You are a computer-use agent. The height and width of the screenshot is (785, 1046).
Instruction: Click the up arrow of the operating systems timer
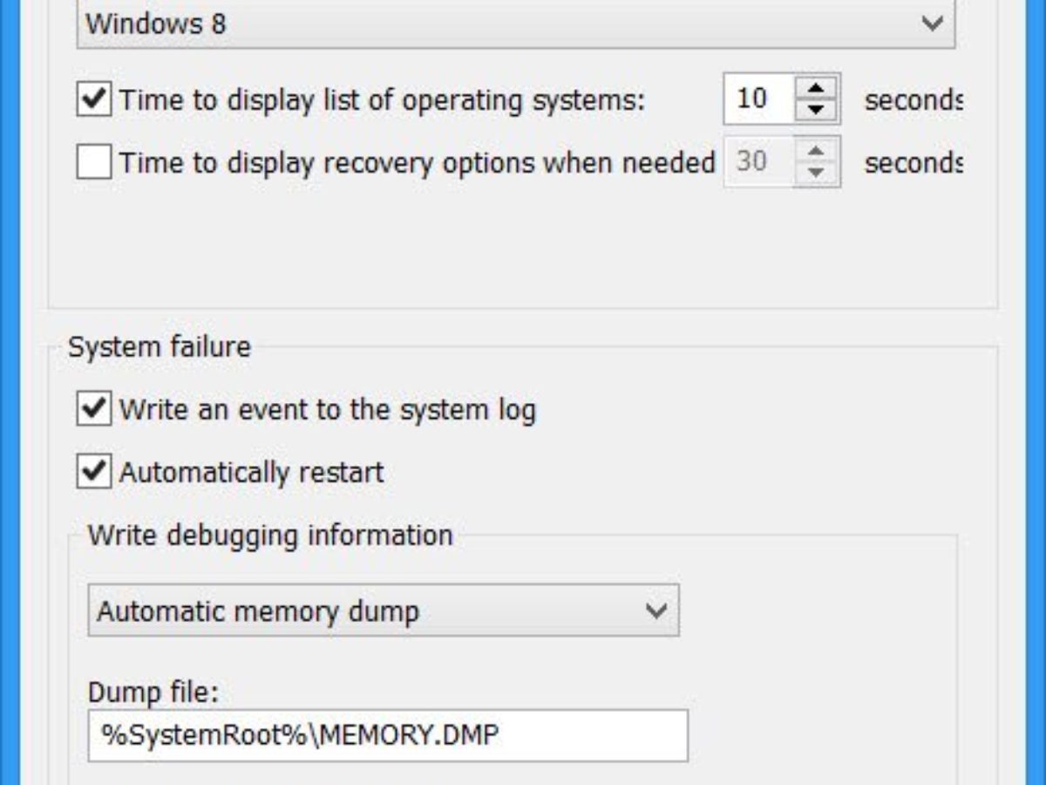[x=816, y=88]
